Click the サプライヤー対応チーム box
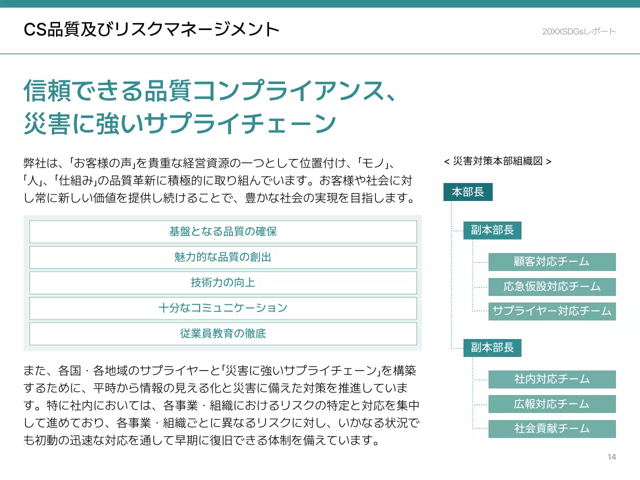Viewport: 640px width, 480px height. click(551, 311)
